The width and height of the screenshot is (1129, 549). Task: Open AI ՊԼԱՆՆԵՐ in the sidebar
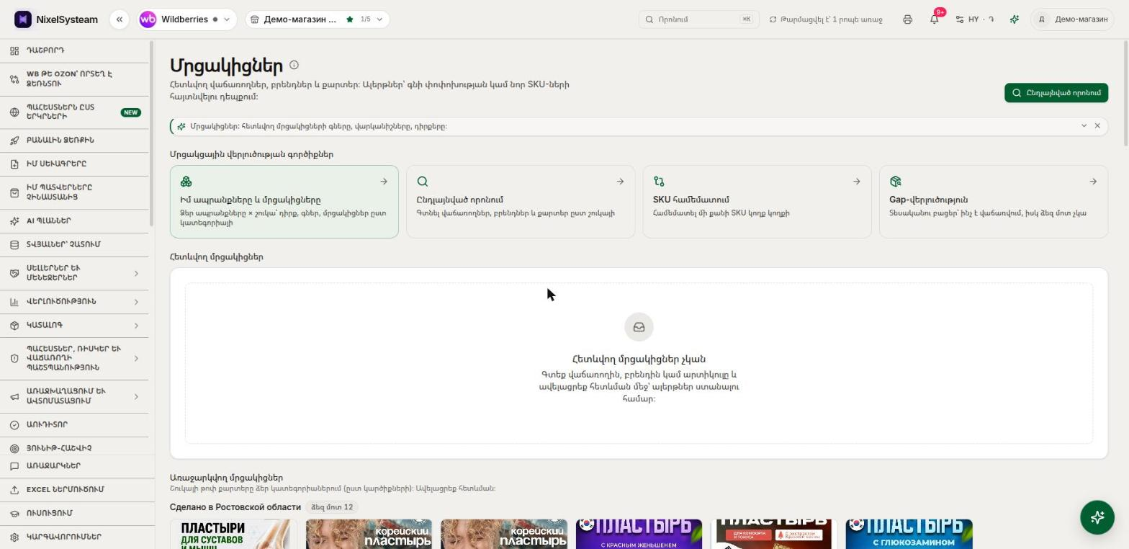74,221
